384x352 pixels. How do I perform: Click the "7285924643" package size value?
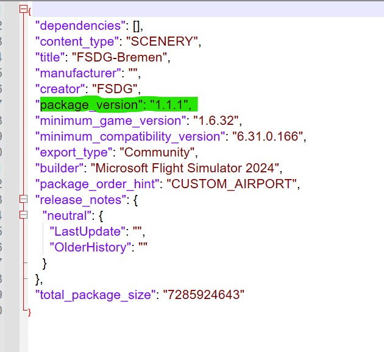point(202,295)
